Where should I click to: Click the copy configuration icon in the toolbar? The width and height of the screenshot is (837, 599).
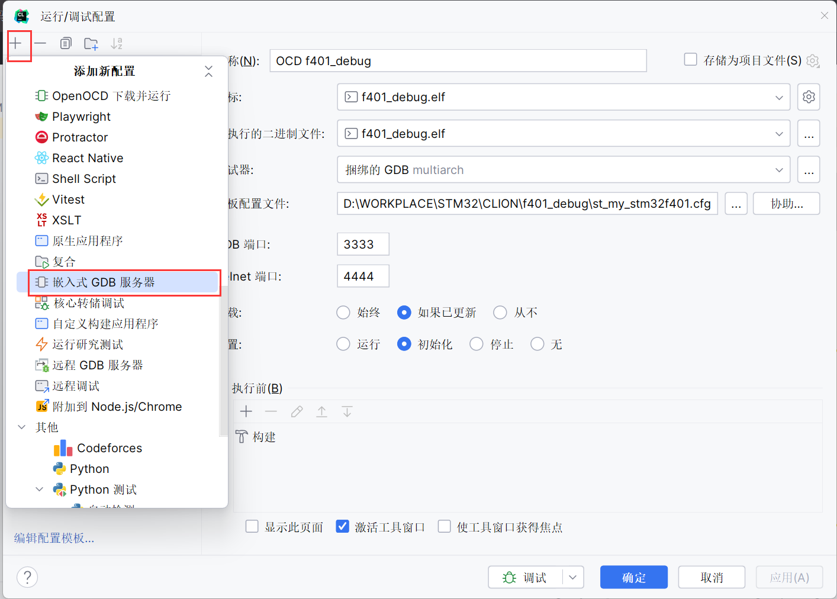tap(65, 43)
